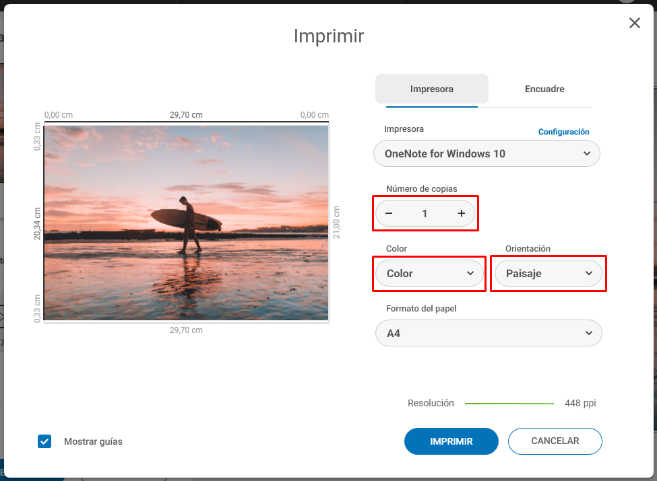The height and width of the screenshot is (481, 657).
Task: Switch to the Encuadre tab
Action: (x=544, y=88)
